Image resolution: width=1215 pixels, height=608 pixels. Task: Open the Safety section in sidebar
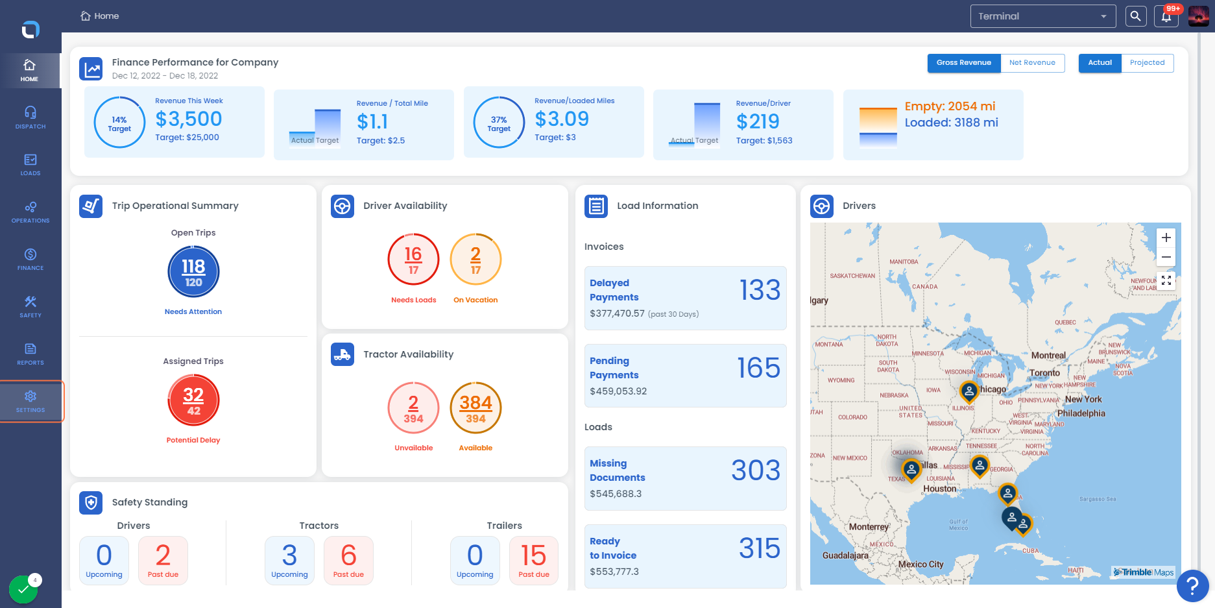coord(30,308)
